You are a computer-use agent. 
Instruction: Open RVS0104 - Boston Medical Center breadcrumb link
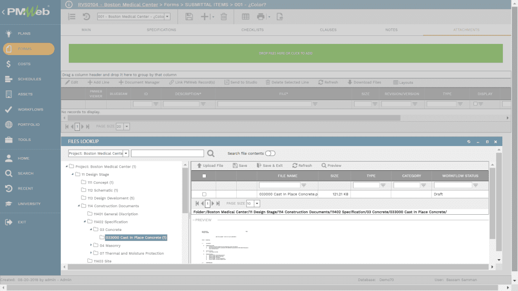click(117, 5)
